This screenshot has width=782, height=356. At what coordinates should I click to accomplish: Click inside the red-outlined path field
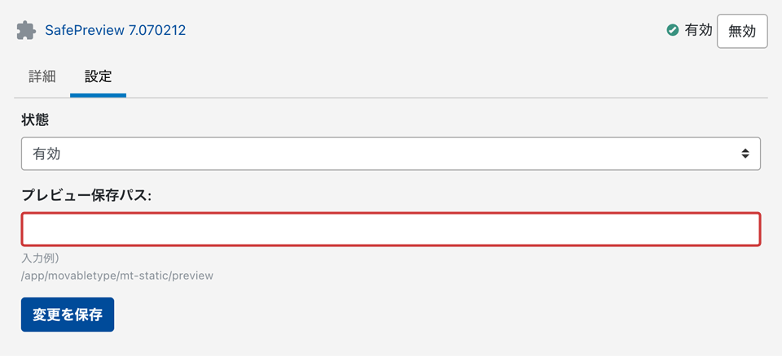coord(244,229)
